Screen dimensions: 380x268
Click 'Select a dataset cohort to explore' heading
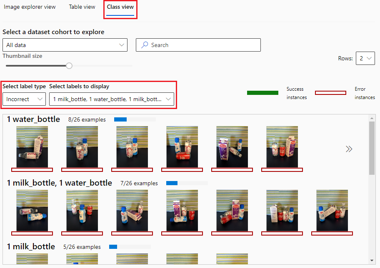coord(53,32)
